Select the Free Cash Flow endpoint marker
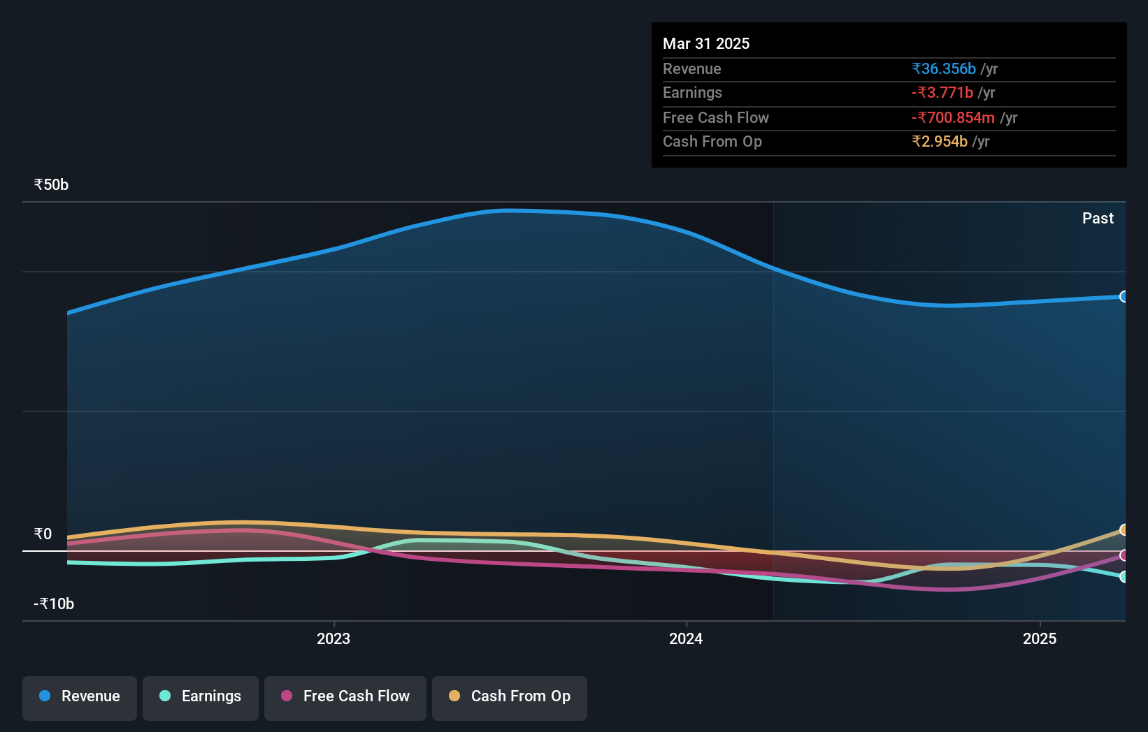The width and height of the screenshot is (1148, 732). coord(1123,555)
